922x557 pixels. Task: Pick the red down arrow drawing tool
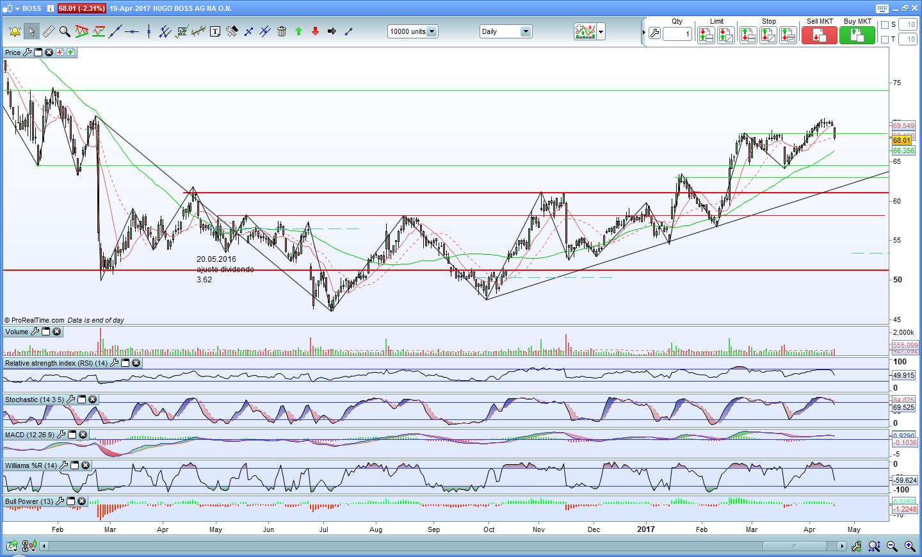[x=315, y=31]
